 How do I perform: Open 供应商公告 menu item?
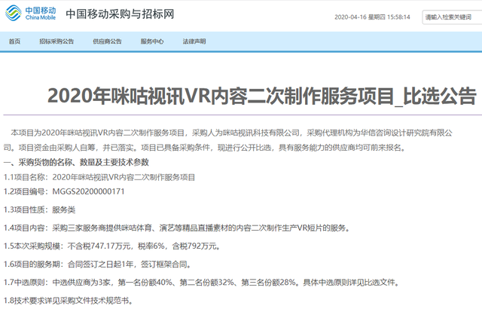(x=107, y=41)
